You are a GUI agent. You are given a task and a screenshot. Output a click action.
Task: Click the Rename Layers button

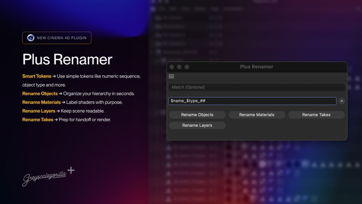tap(197, 125)
